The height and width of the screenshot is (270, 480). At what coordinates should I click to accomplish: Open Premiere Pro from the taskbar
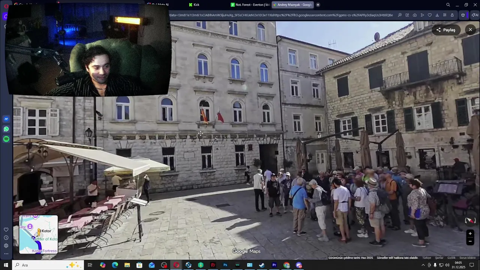[274, 265]
